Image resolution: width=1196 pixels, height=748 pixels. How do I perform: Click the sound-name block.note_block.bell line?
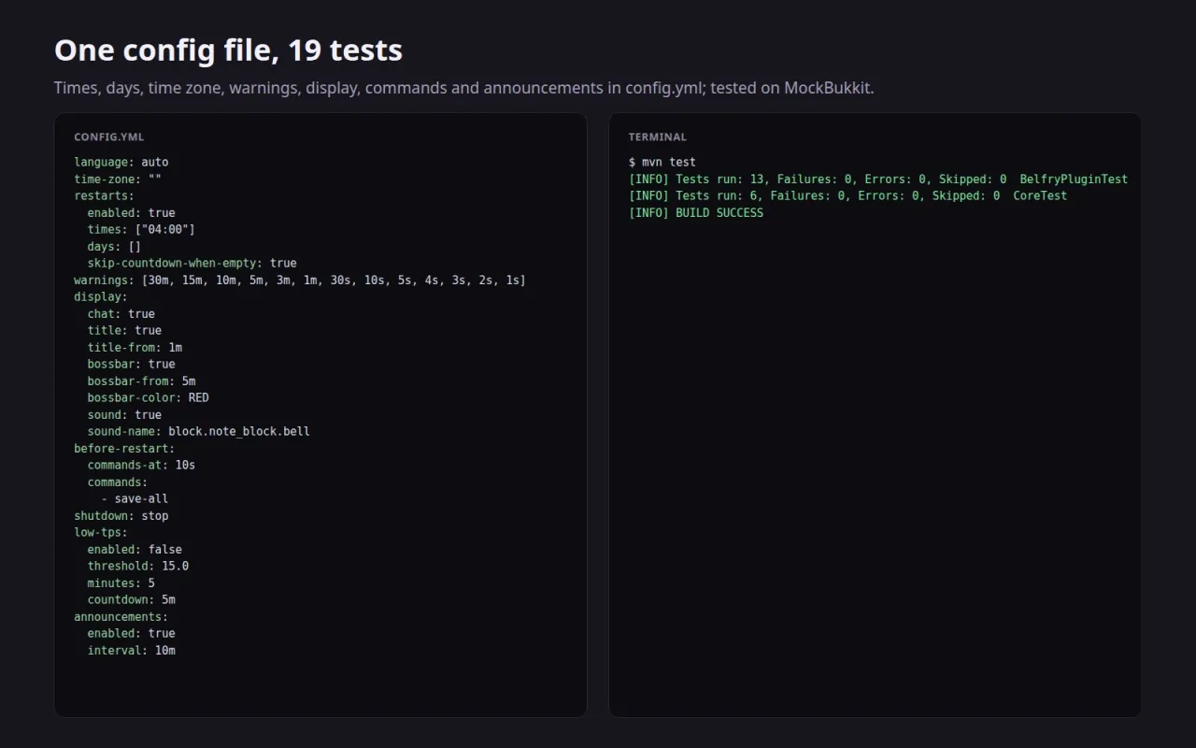199,431
